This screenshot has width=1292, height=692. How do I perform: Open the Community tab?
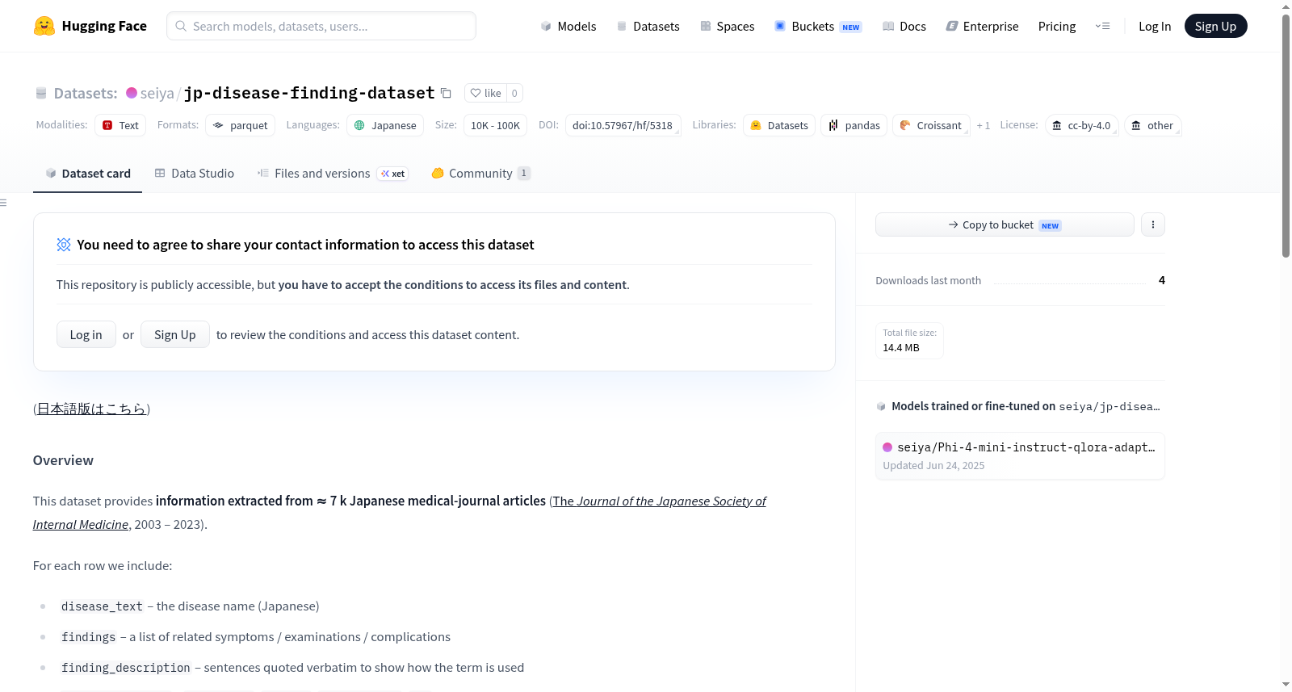pos(481,174)
